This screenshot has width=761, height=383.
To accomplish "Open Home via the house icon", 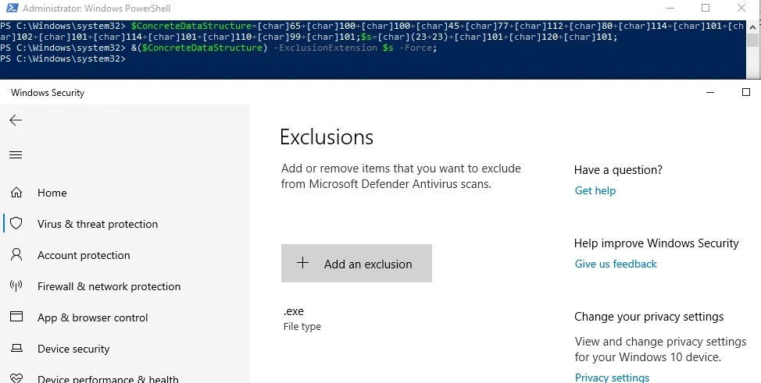I will [16, 193].
